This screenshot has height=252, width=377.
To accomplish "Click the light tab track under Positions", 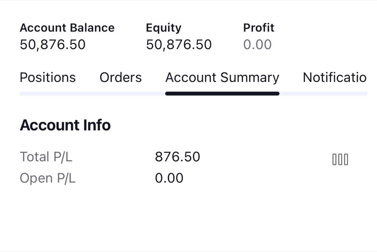I will pos(48,94).
